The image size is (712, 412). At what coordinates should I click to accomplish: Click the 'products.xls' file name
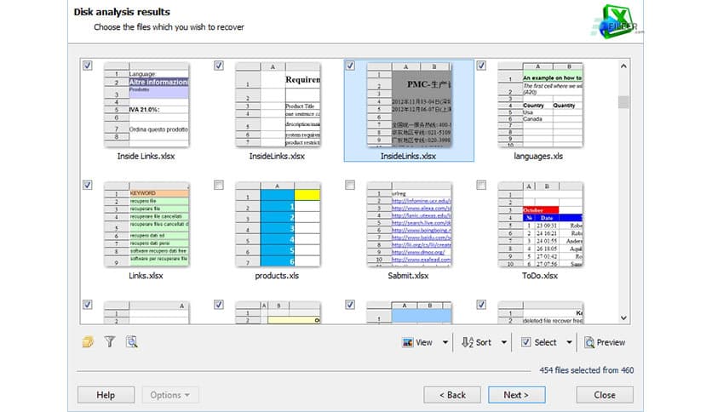[277, 276]
